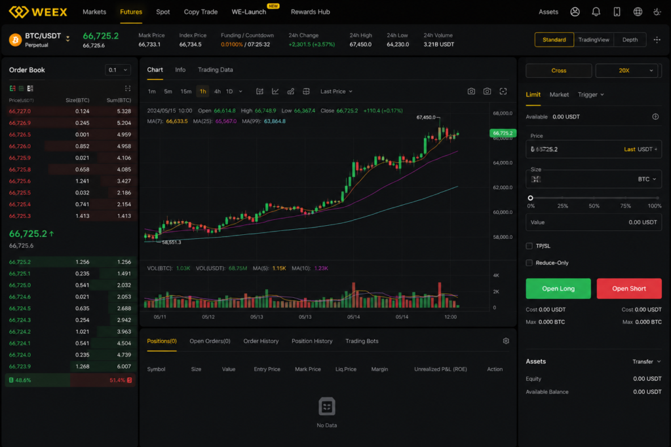Show combined bids and asks order book view
Image resolution: width=671 pixels, height=447 pixels.
pyautogui.click(x=12, y=88)
